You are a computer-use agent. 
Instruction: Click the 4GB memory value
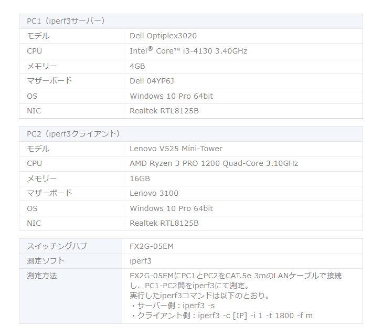click(x=137, y=66)
